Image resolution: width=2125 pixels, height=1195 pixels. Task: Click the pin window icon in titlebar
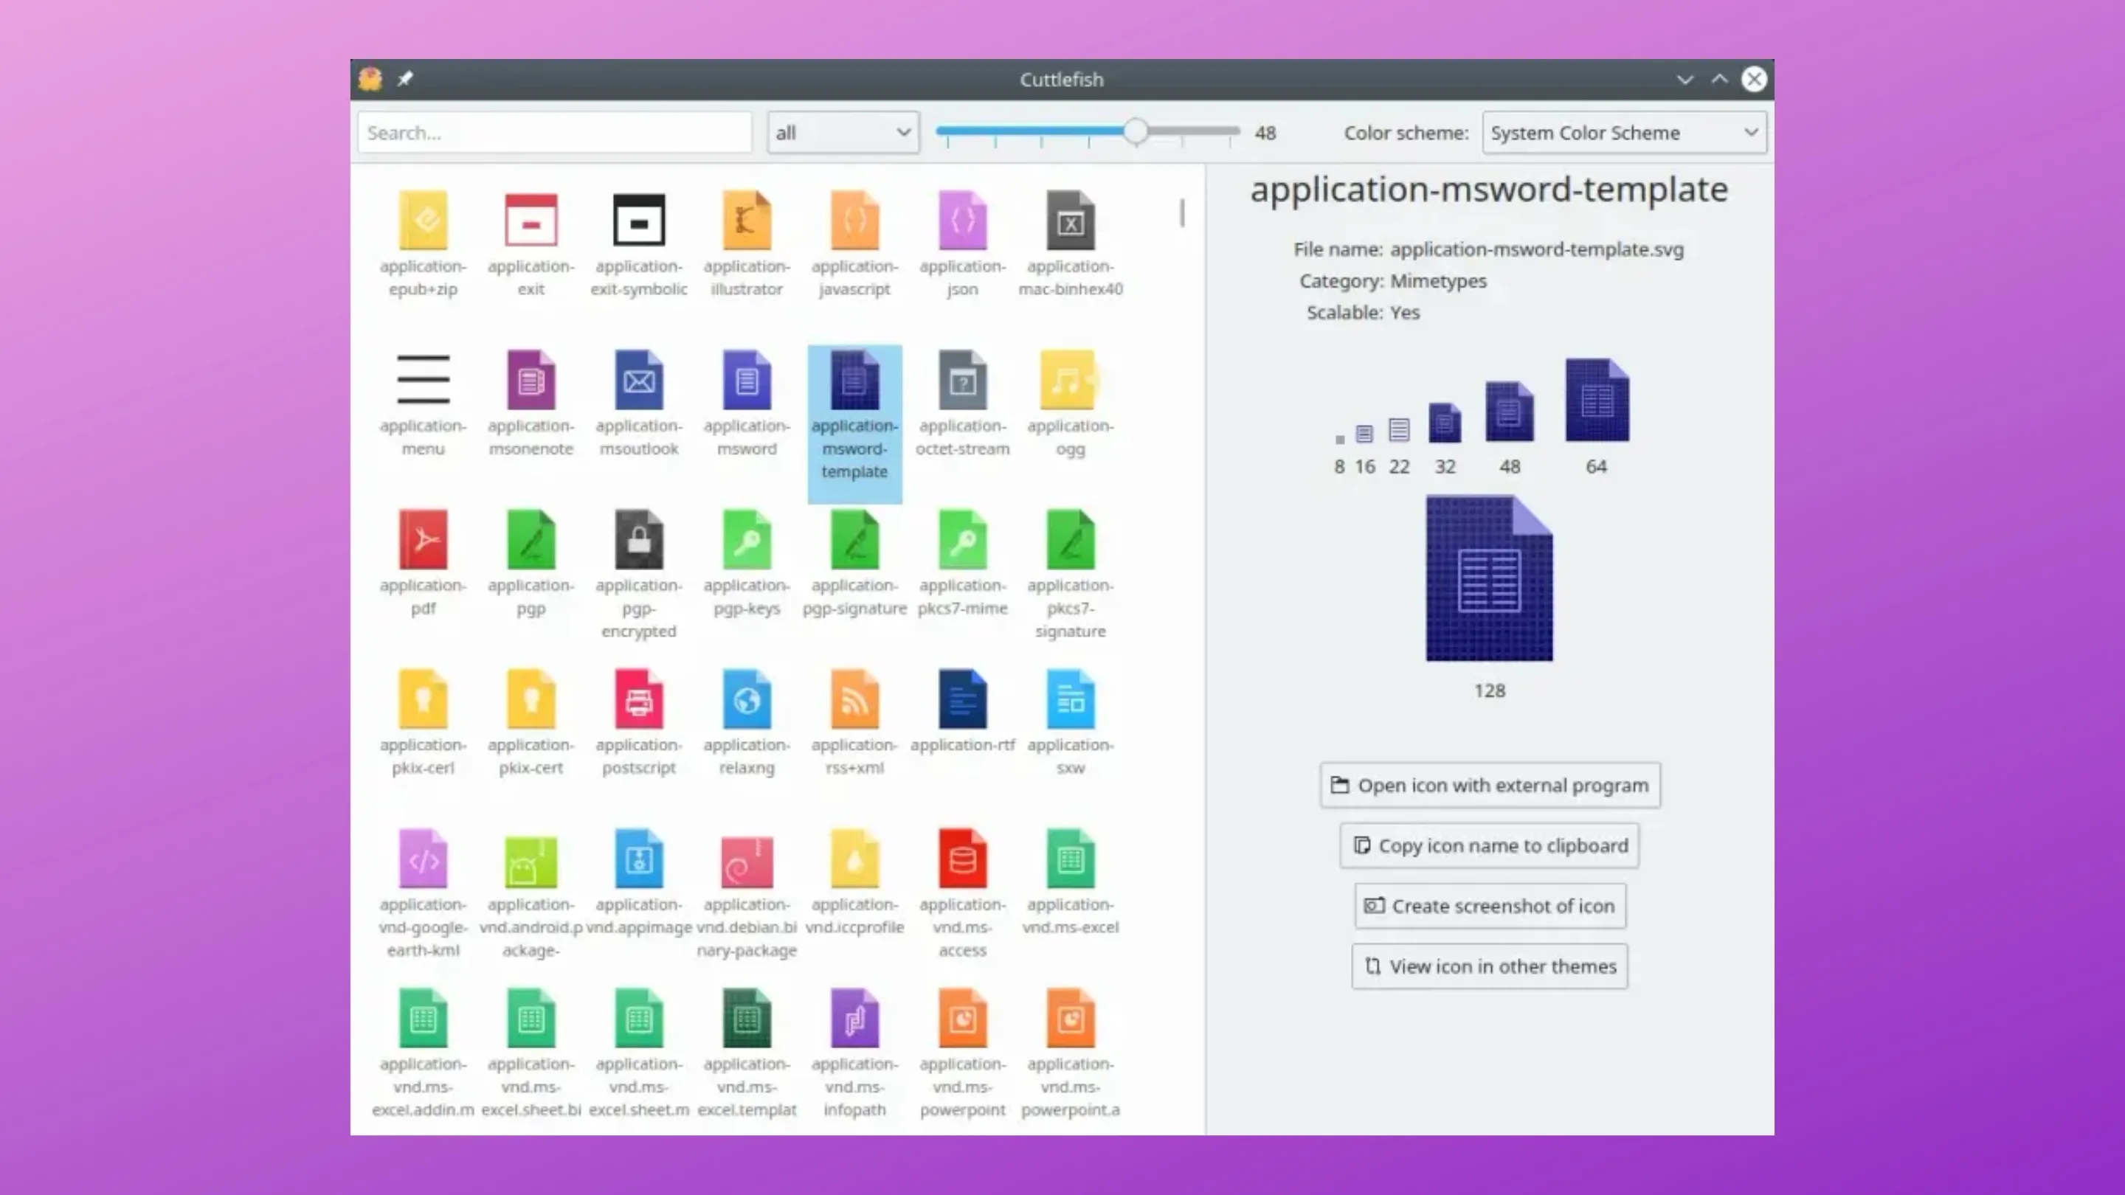click(x=405, y=79)
